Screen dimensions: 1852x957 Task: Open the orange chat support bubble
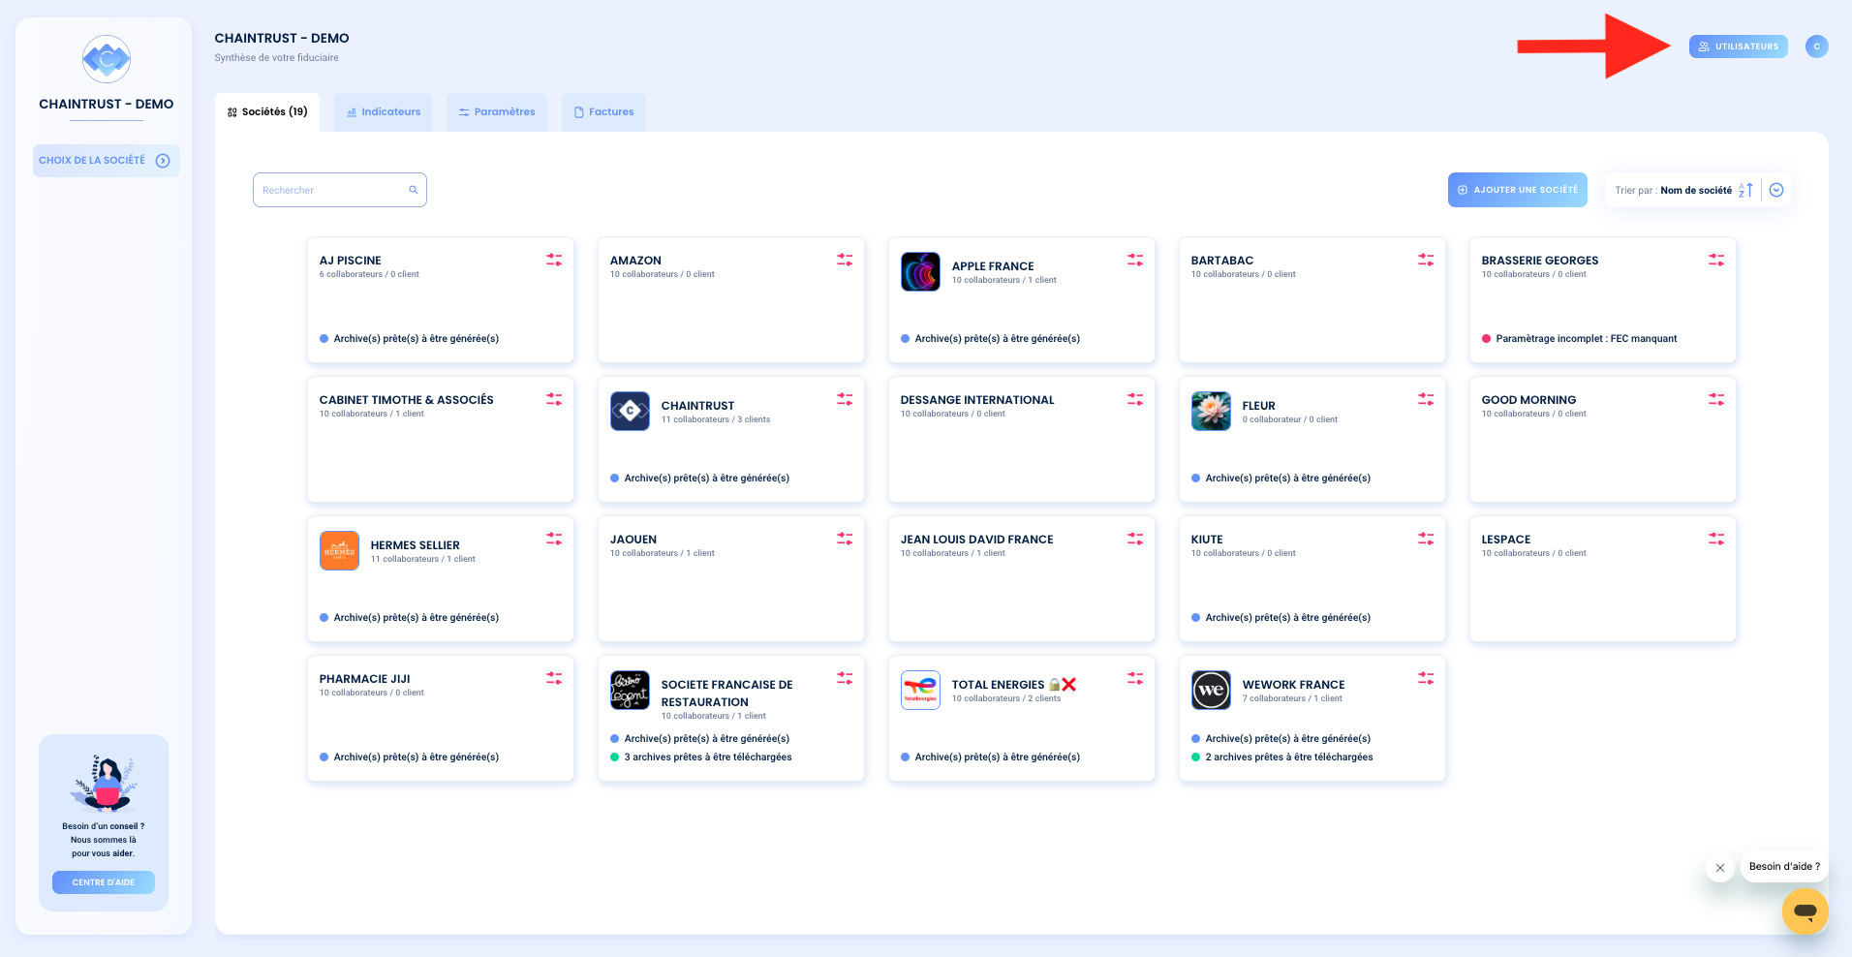(1806, 911)
